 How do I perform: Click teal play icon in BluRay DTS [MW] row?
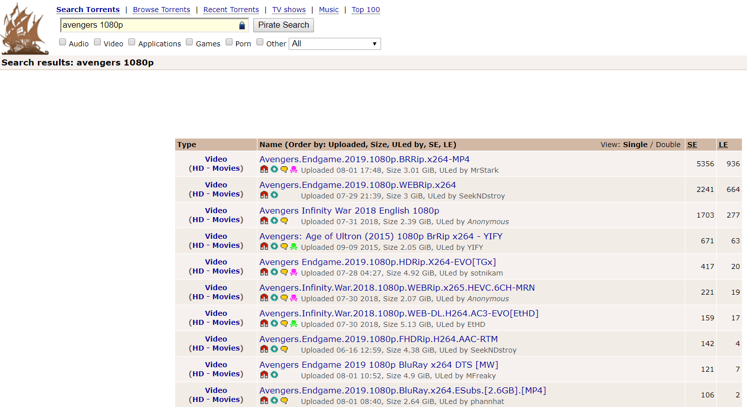tap(274, 375)
